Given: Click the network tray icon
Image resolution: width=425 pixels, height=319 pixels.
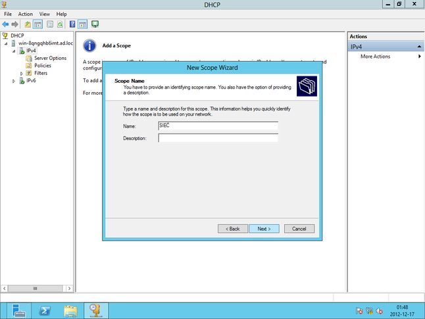Looking at the screenshot, I should point(369,311).
